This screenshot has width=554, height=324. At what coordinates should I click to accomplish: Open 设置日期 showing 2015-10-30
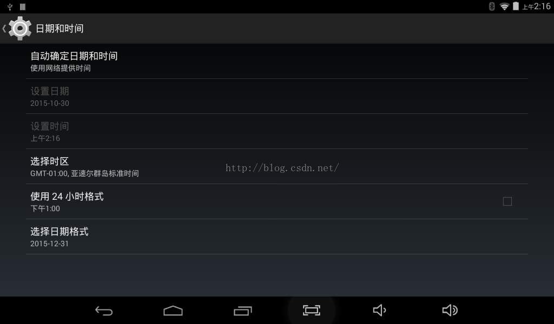tap(277, 96)
